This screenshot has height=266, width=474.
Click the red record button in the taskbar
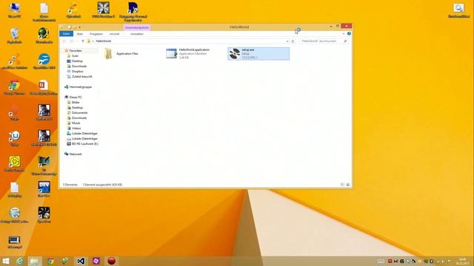(x=111, y=261)
